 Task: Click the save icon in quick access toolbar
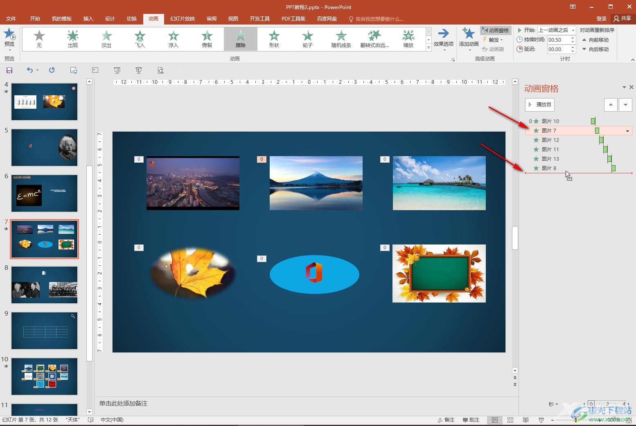tap(9, 70)
